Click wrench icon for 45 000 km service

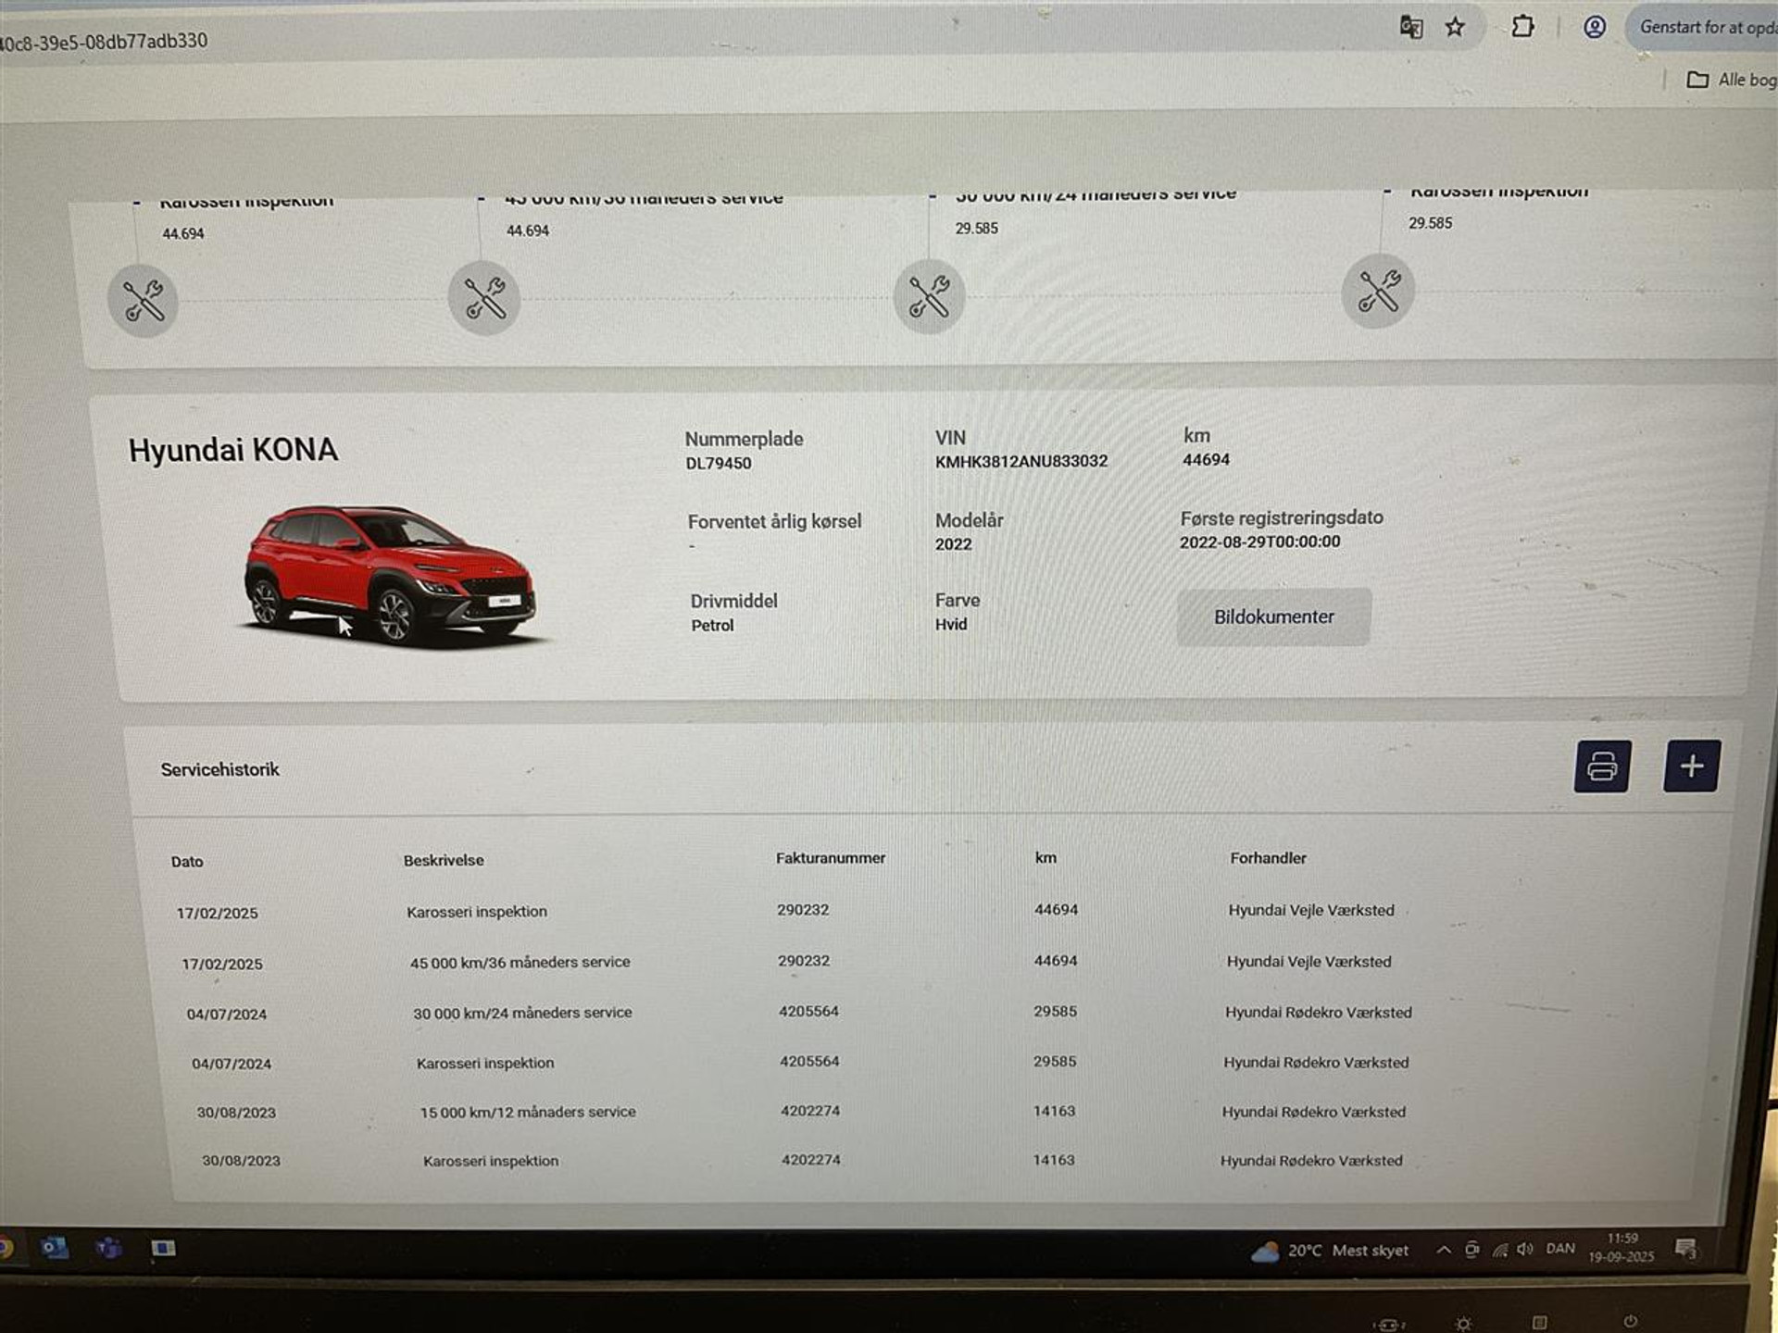pos(484,298)
